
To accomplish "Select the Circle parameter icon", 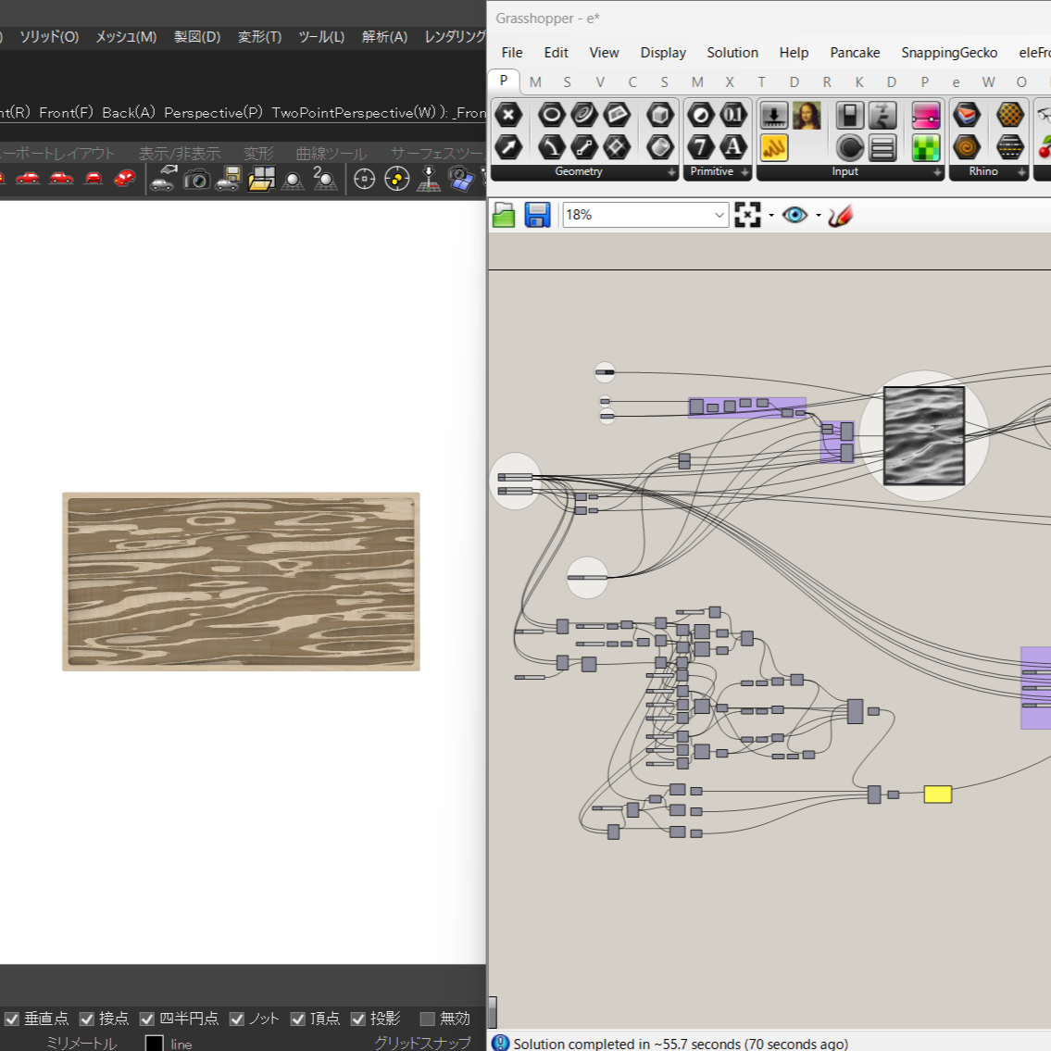I will (x=551, y=116).
